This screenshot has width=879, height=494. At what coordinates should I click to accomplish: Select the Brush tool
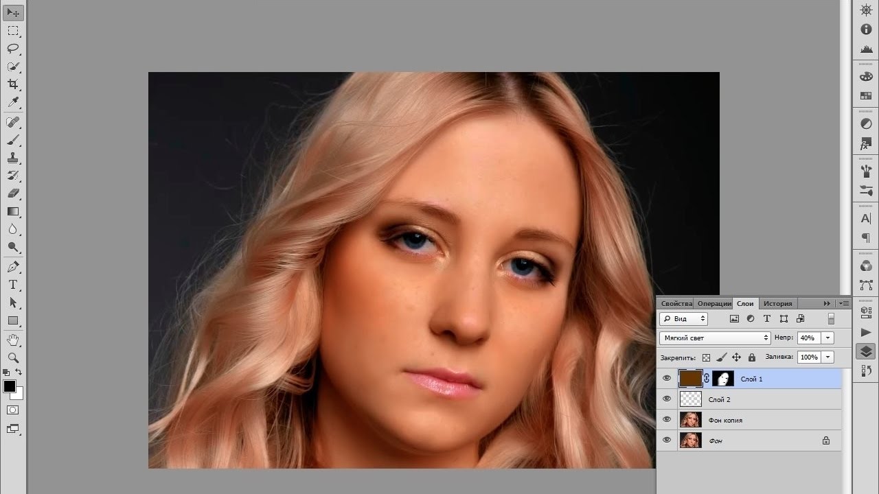coord(13,140)
